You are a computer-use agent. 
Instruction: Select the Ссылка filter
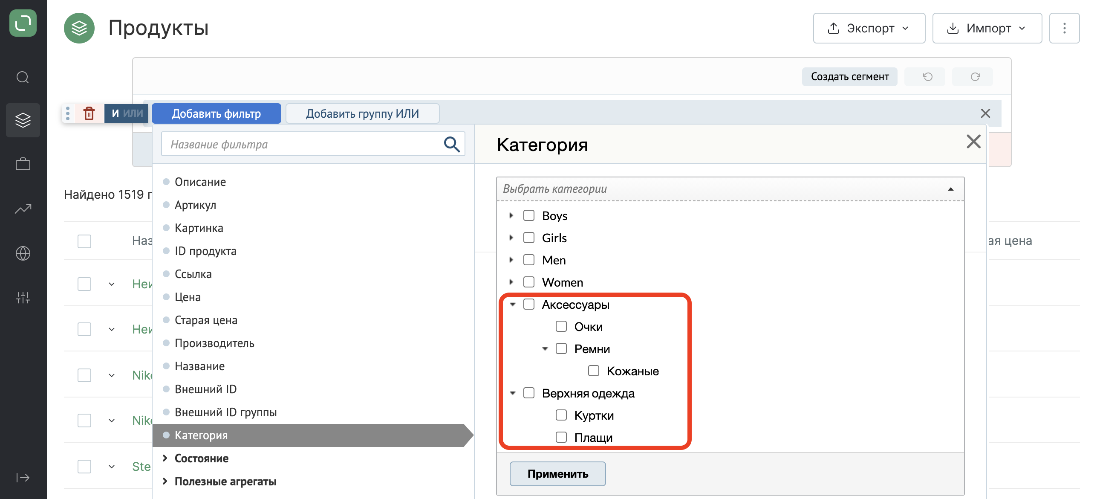tap(193, 274)
